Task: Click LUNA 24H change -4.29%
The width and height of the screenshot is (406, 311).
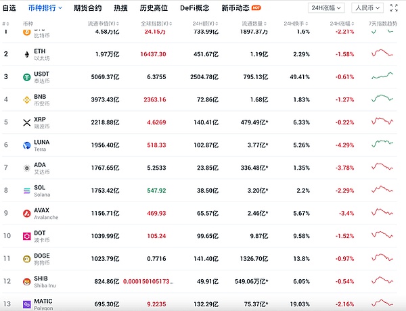Action: pyautogui.click(x=344, y=145)
